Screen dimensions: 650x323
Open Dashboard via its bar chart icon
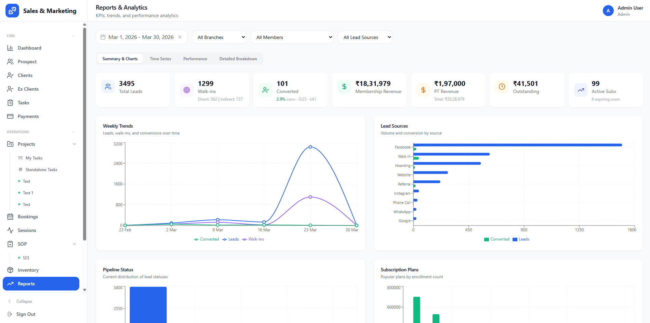pyautogui.click(x=10, y=48)
